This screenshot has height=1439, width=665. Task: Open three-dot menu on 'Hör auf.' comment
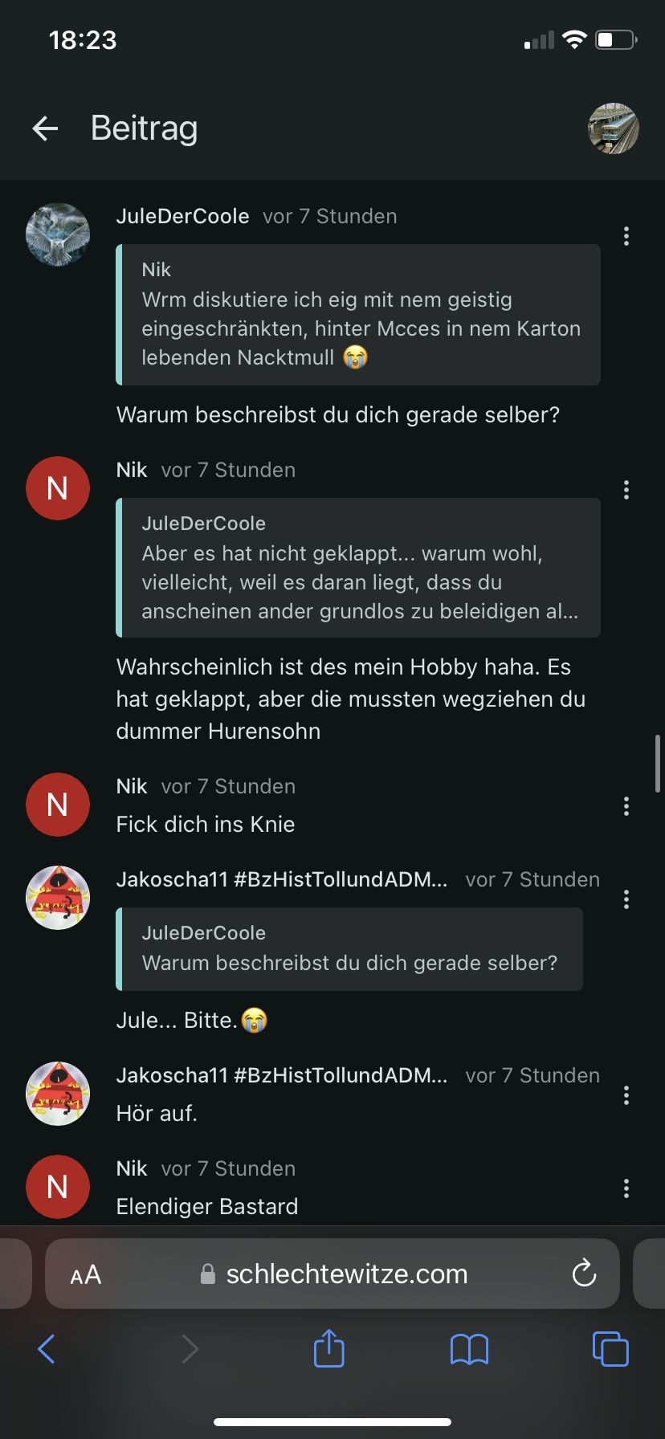(x=626, y=1095)
